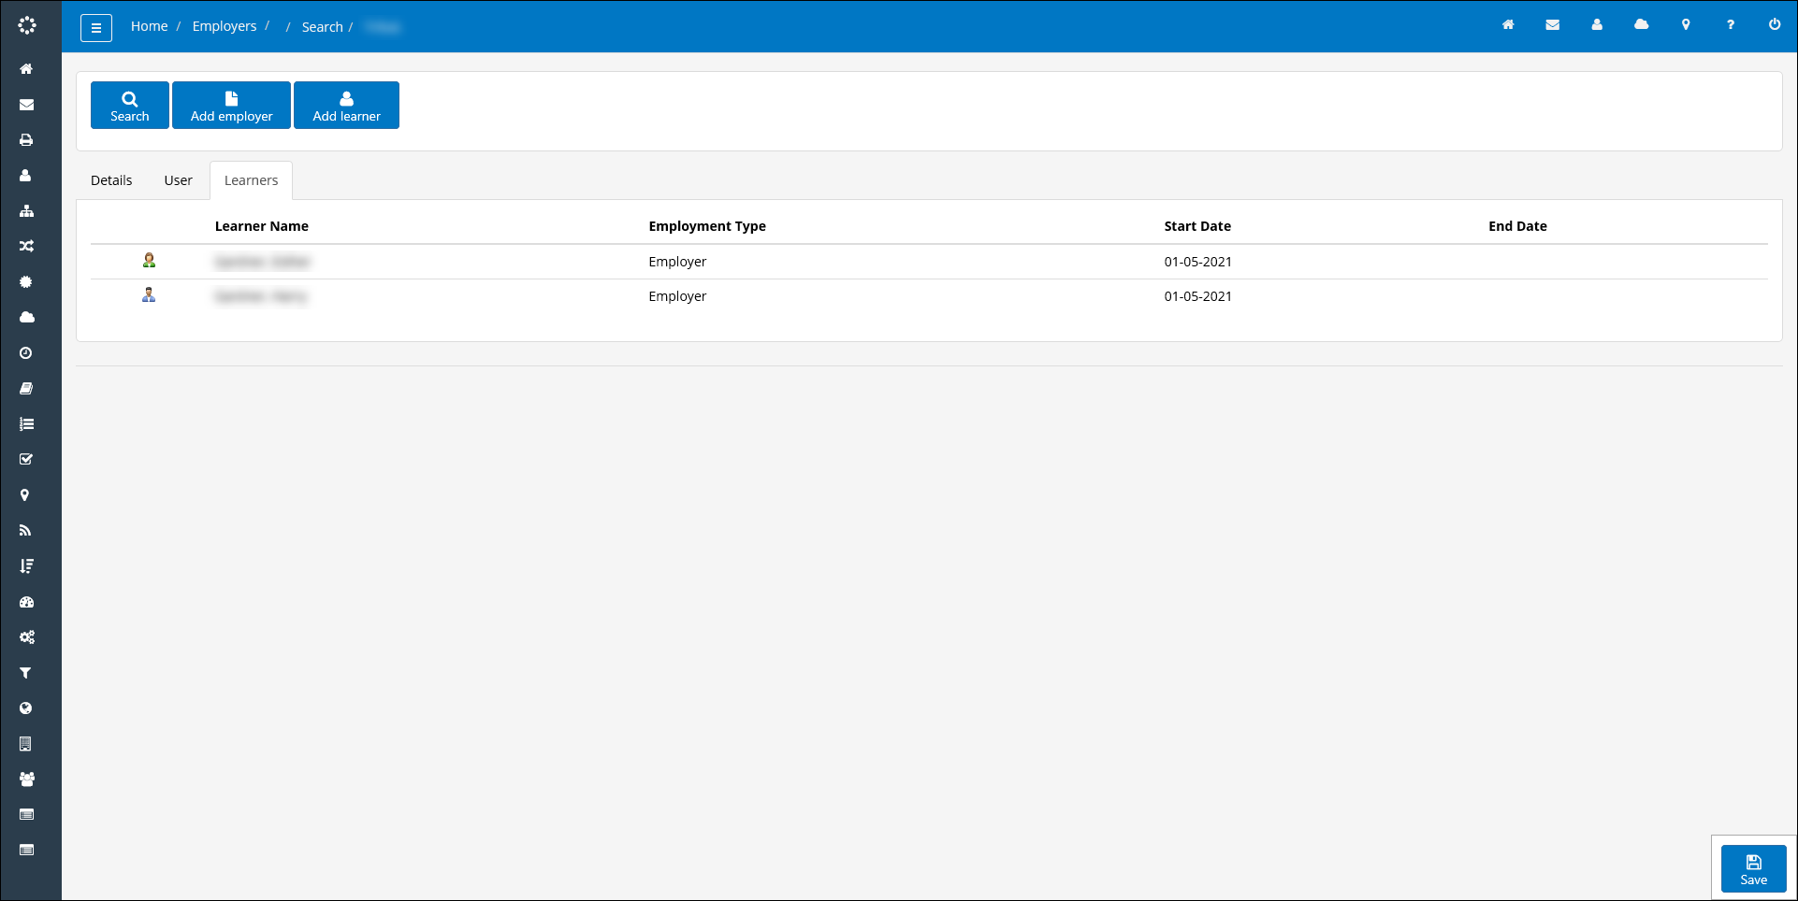
Task: Click the Save button at bottom right
Action: (x=1752, y=869)
